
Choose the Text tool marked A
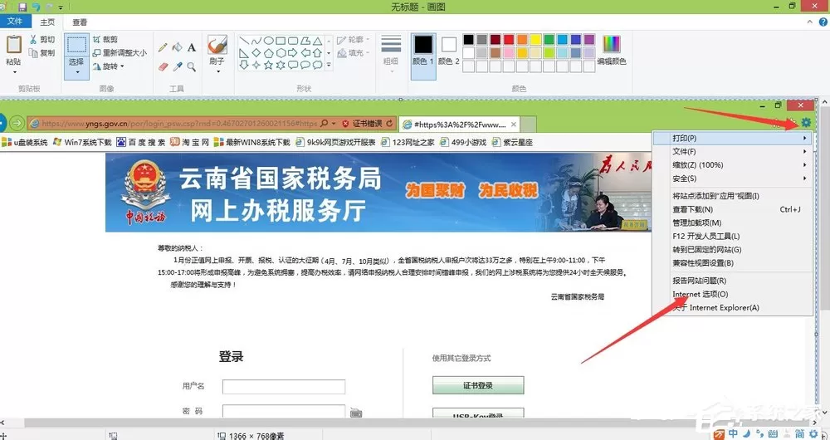point(192,47)
